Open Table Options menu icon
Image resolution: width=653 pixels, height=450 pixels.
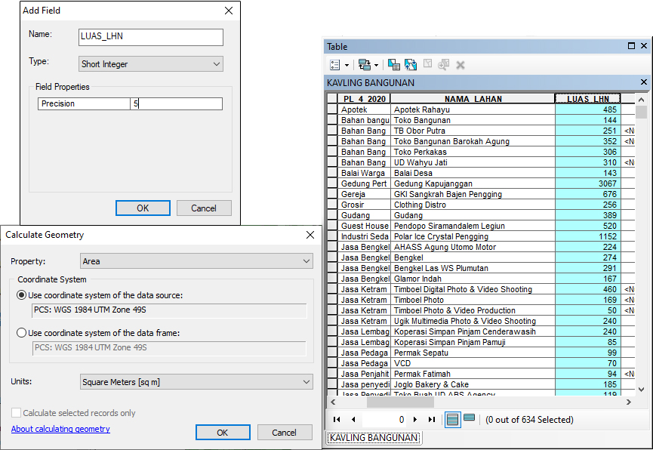[335, 65]
